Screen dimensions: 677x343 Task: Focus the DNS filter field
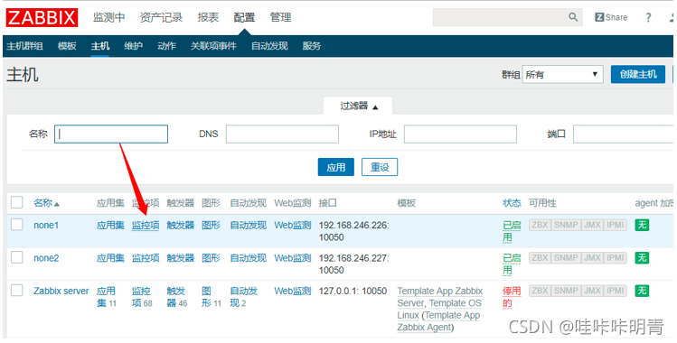click(282, 134)
